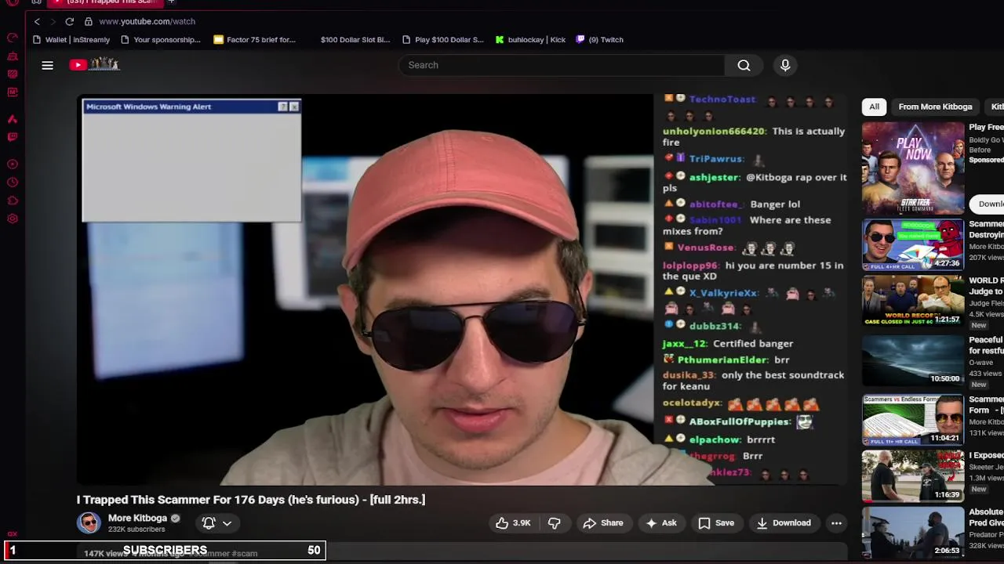Image resolution: width=1004 pixels, height=564 pixels.
Task: Click the Share arrow button
Action: click(602, 522)
